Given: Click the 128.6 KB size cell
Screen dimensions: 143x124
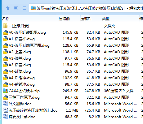Looking at the screenshot, I should pos(70,45).
